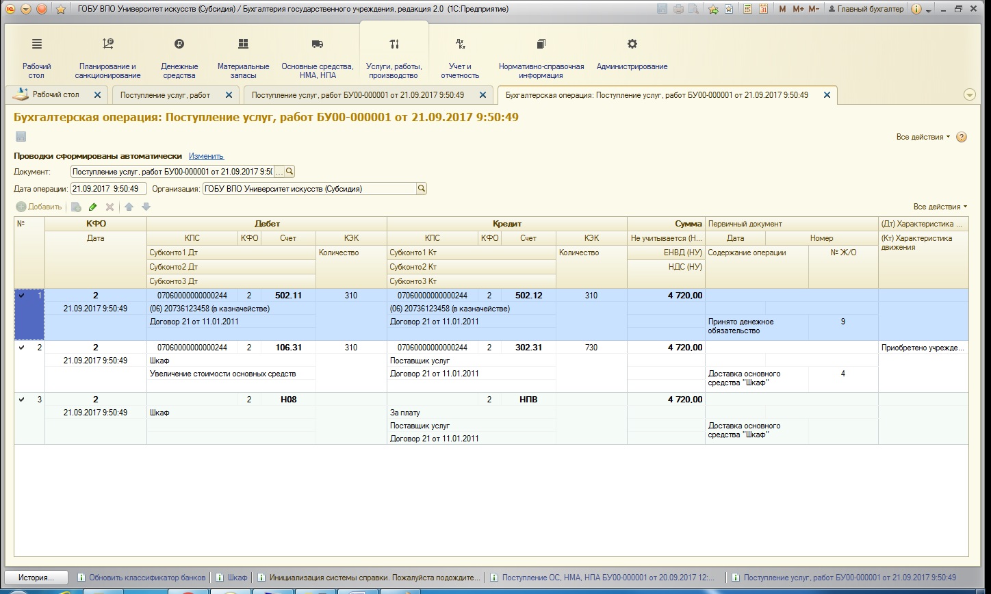The image size is (991, 594).
Task: Open Обновить классификатор банков notification
Action: pyautogui.click(x=141, y=578)
